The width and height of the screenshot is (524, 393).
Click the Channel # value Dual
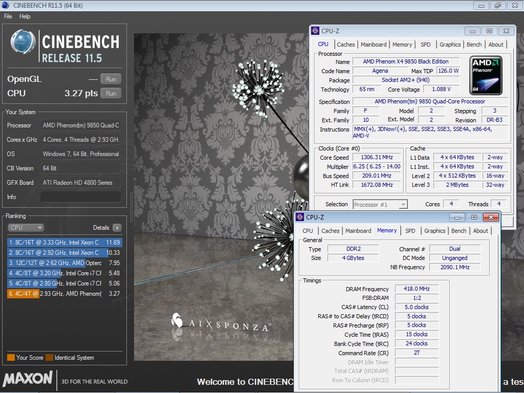click(x=455, y=249)
